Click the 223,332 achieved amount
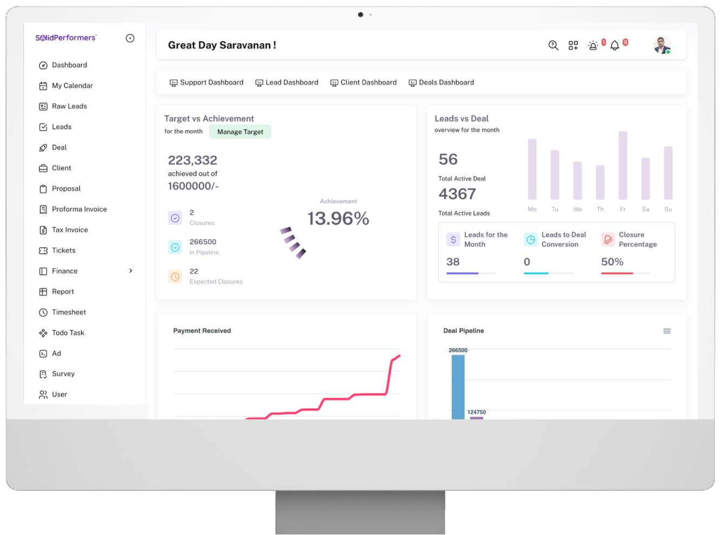 tap(192, 160)
